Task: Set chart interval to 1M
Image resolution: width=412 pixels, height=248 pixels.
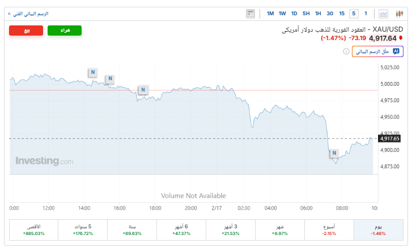Action: 270,14
